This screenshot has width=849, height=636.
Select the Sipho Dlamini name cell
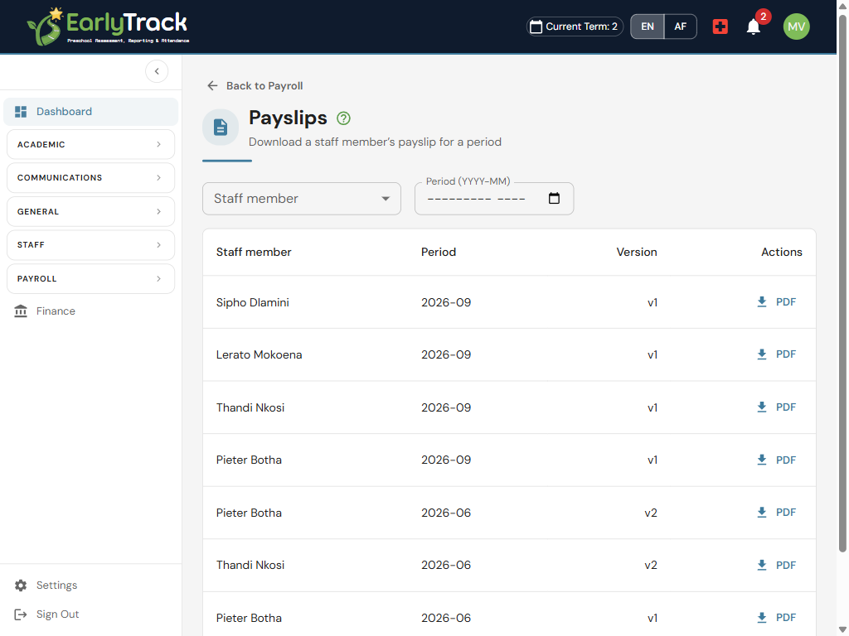[x=252, y=302]
